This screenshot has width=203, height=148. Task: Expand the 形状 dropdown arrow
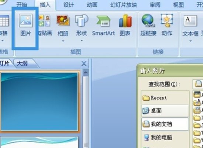pos(82,41)
